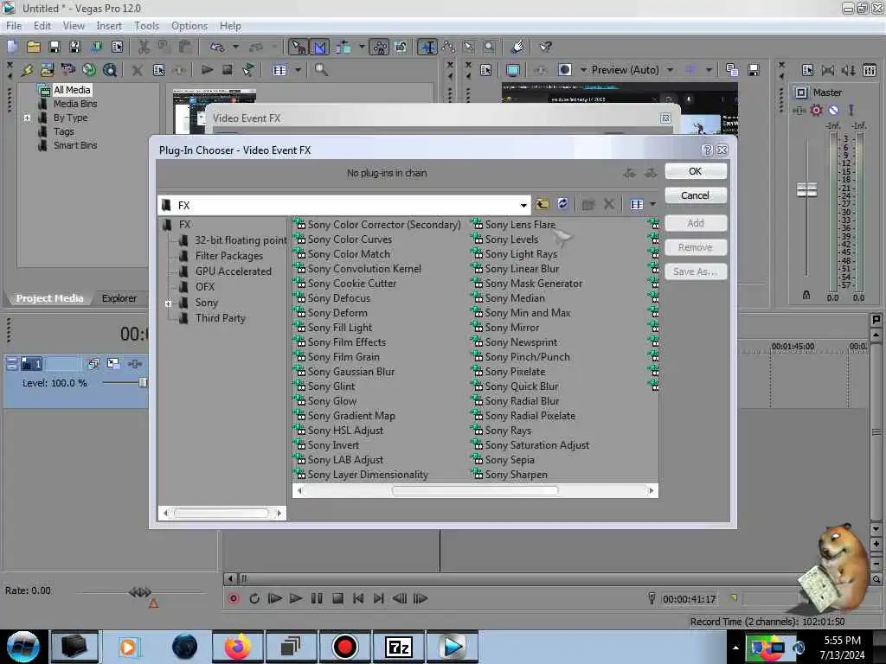Toggle Lock Envelopes to Events icon

pos(380,47)
